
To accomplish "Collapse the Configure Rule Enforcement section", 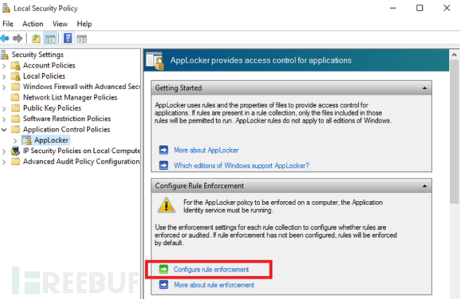I will click(x=424, y=185).
